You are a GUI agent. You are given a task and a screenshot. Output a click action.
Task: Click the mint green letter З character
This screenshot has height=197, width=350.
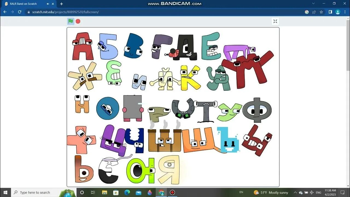tap(114, 73)
